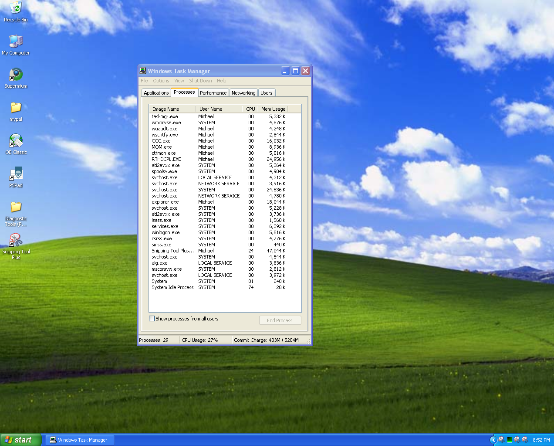Open the View menu
The image size is (554, 446).
click(179, 81)
